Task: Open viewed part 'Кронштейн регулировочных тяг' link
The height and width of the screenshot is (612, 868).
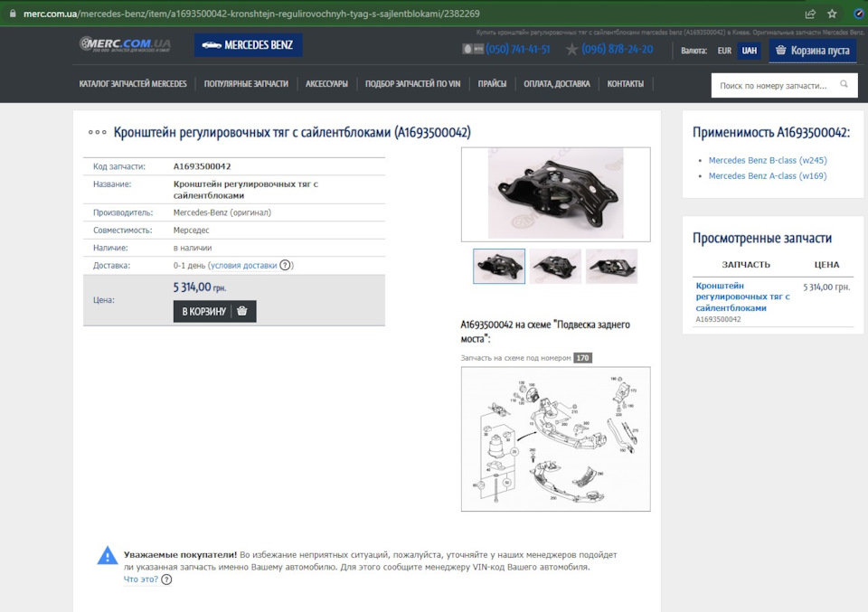Action: (x=742, y=297)
